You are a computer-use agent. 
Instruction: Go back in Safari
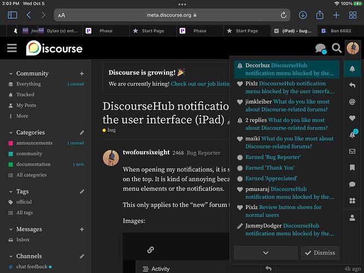click(28, 15)
